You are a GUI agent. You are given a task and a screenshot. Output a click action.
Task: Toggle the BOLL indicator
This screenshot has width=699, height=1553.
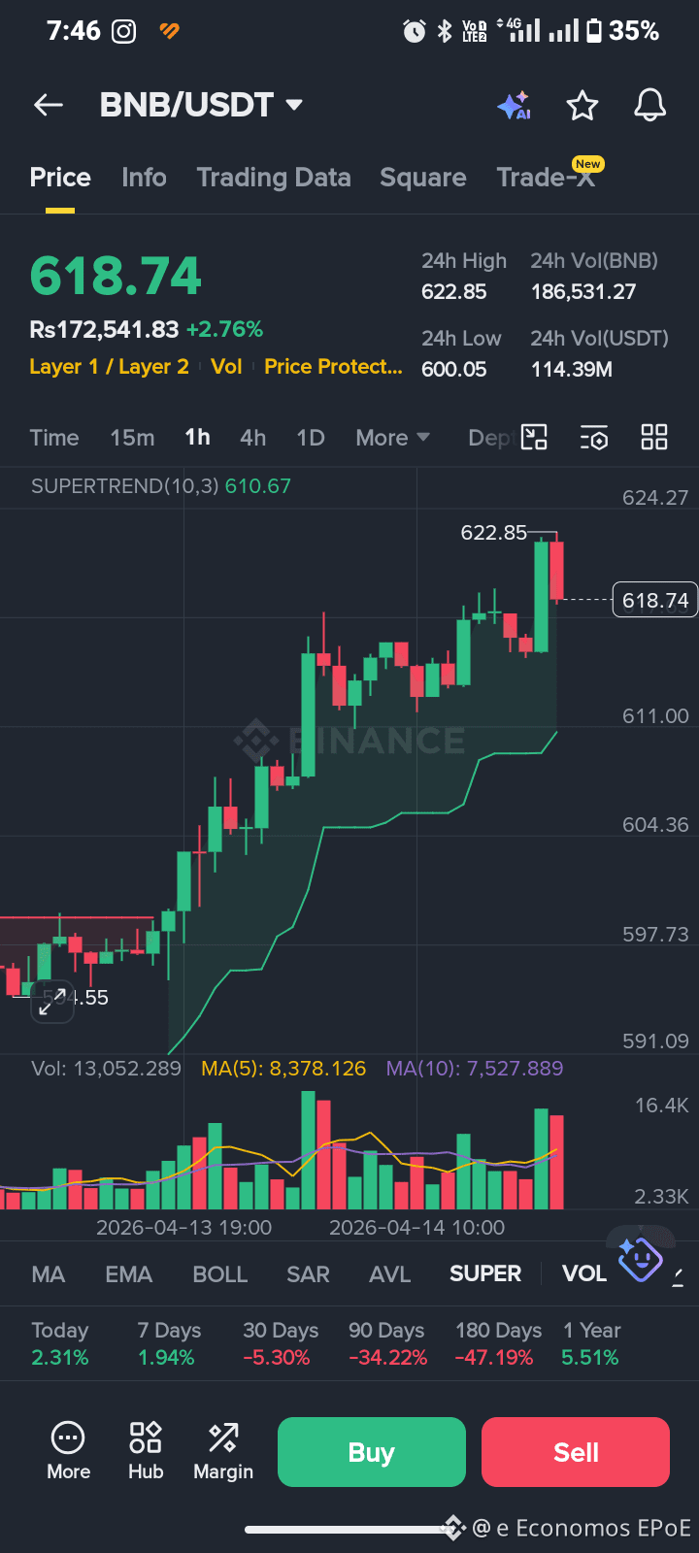tap(220, 1274)
